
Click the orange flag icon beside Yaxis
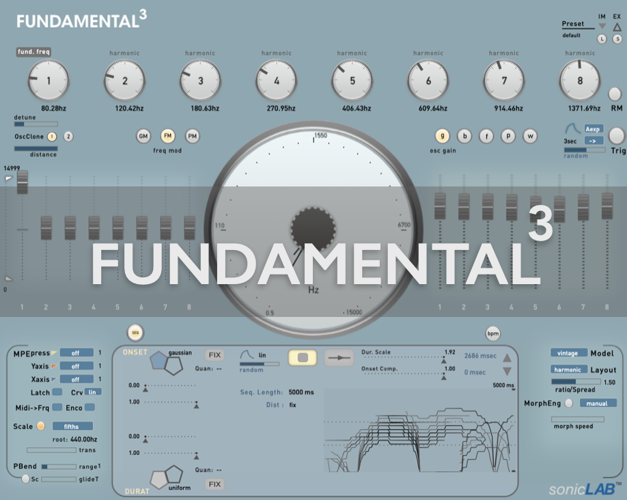54,366
